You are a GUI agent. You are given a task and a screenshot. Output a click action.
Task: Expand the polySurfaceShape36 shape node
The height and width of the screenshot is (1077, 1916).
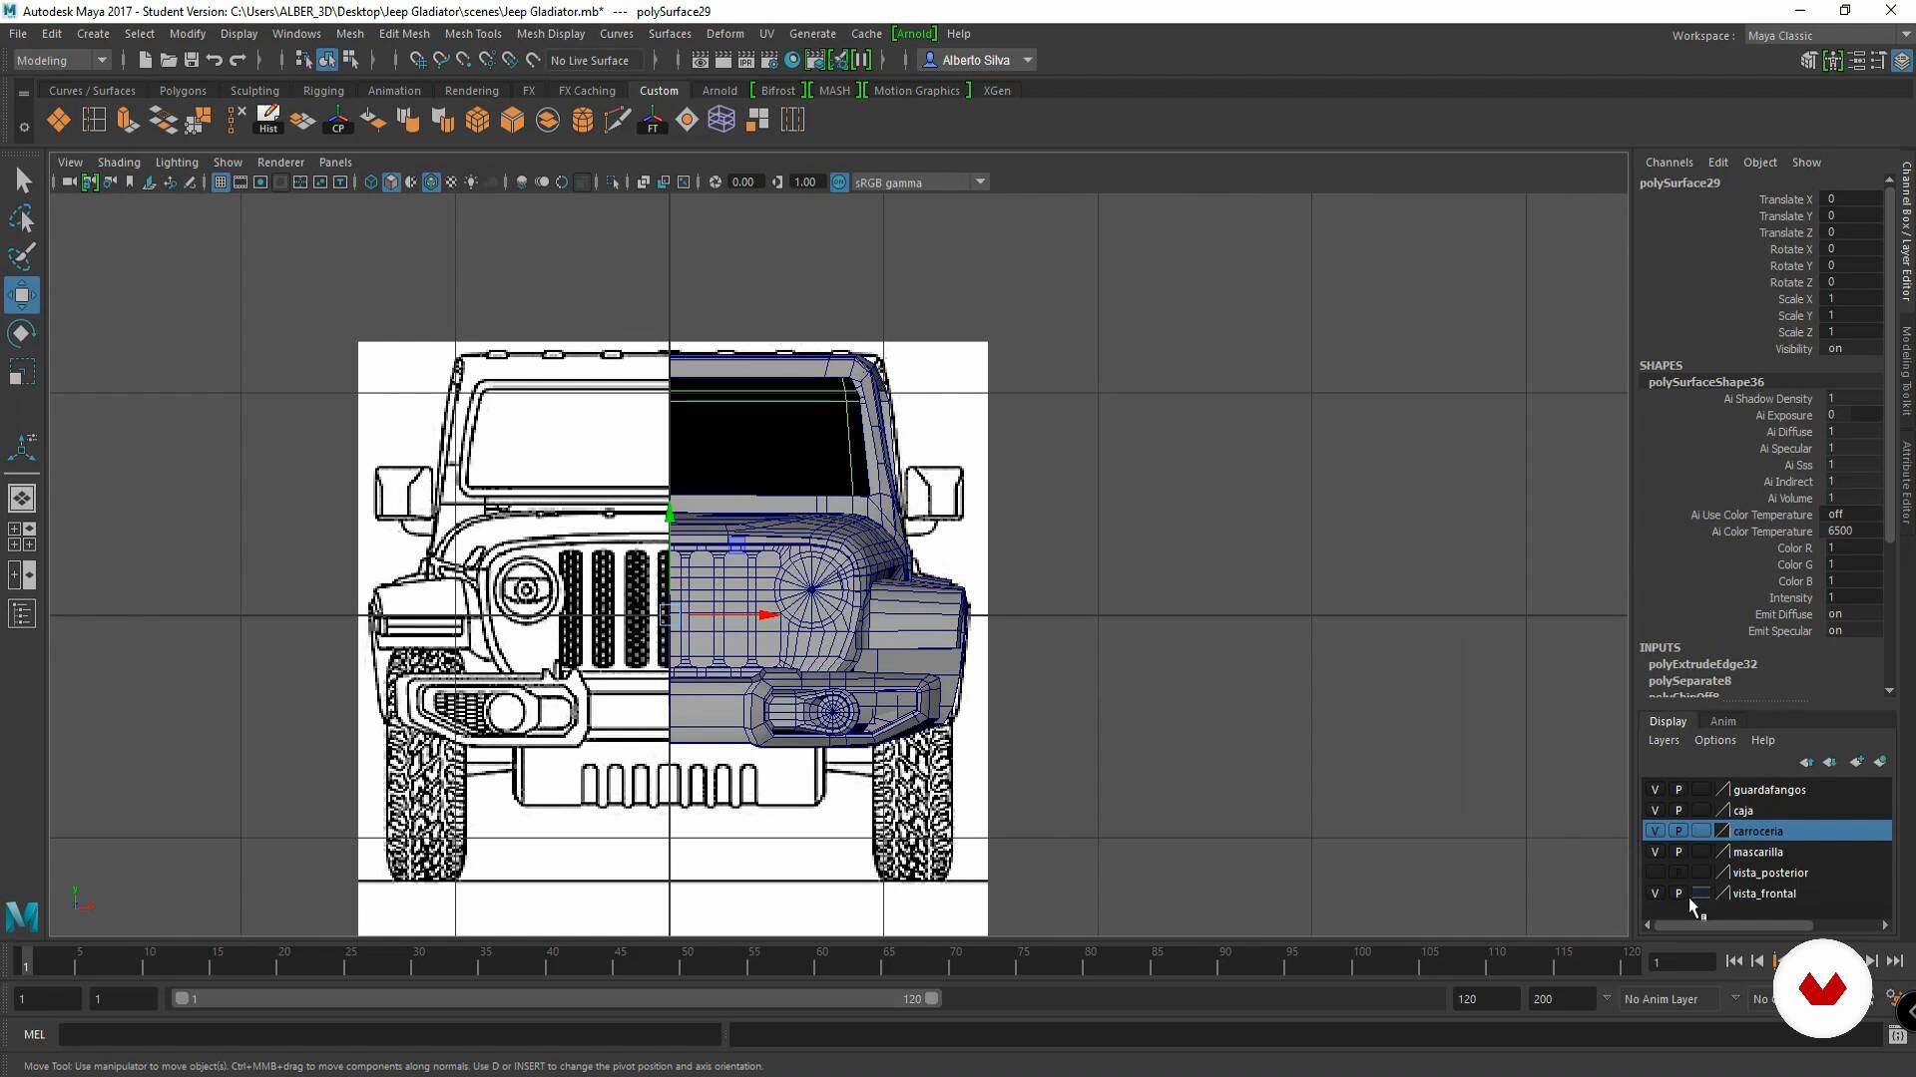coord(1705,382)
